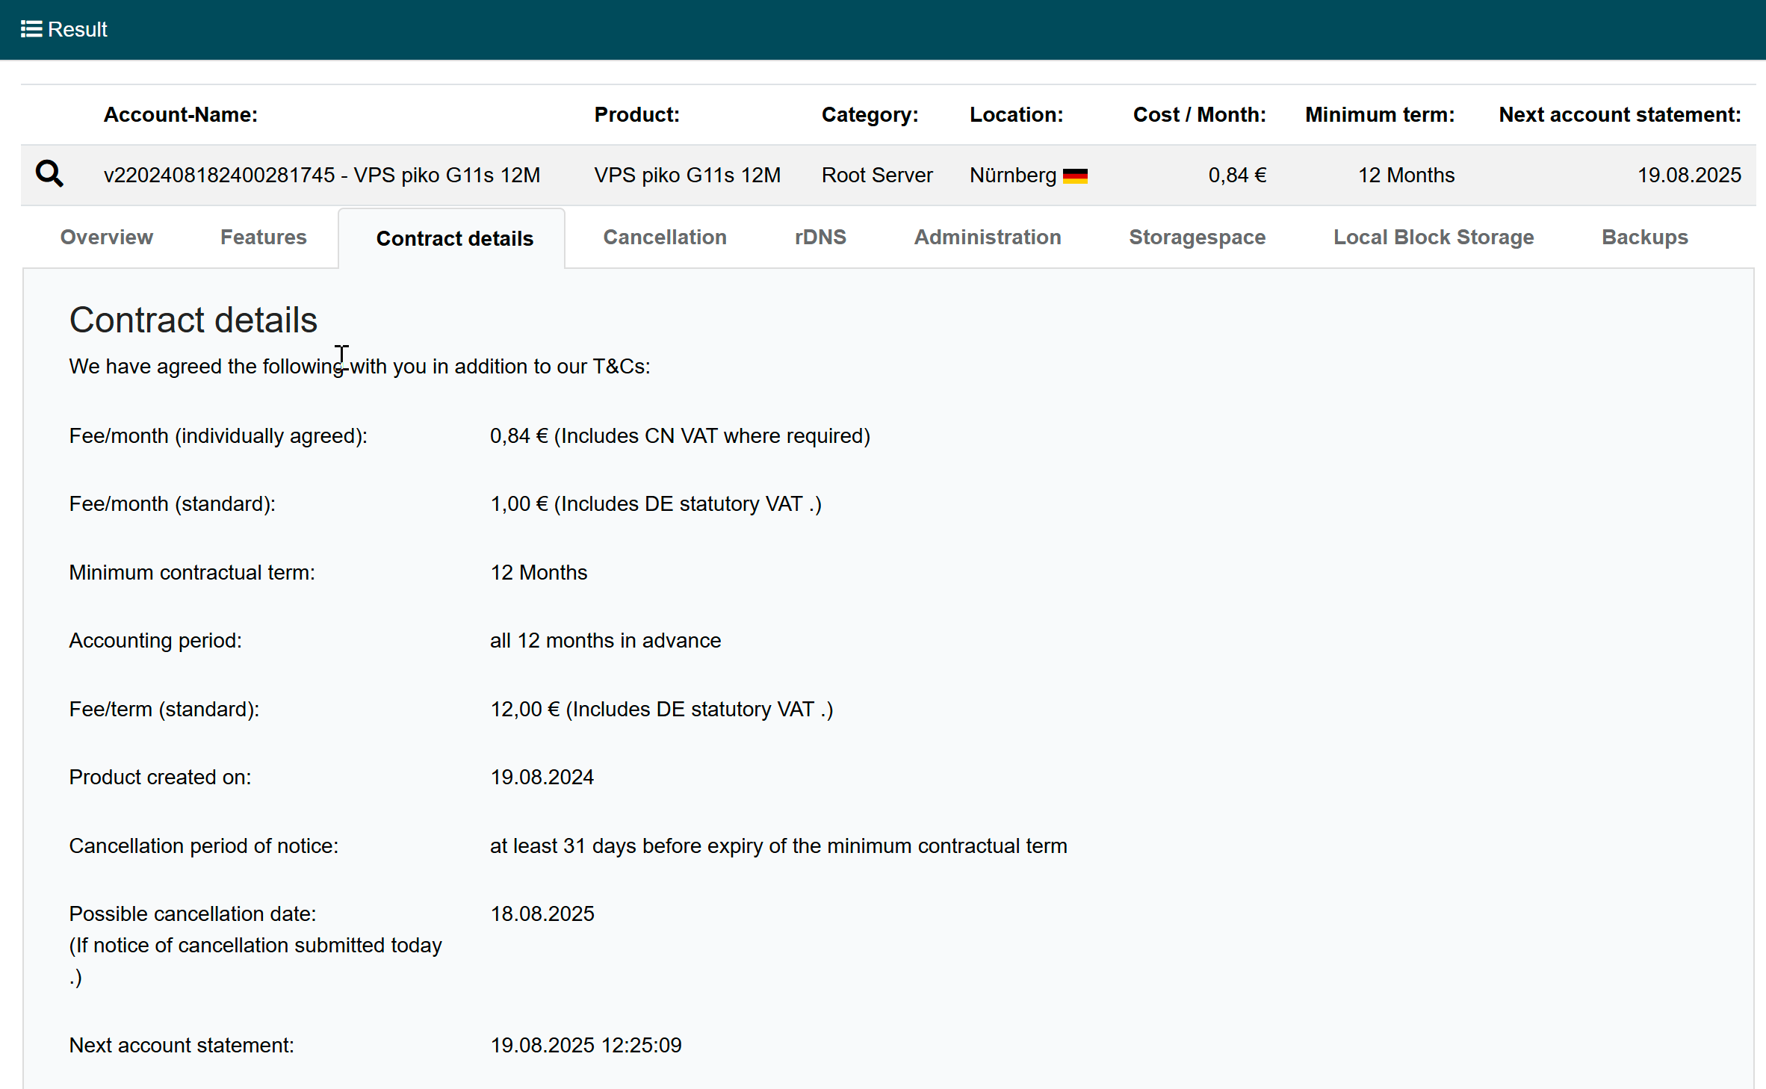Click the Next account statement date 19.08.2025
This screenshot has width=1766, height=1089.
click(x=1688, y=175)
